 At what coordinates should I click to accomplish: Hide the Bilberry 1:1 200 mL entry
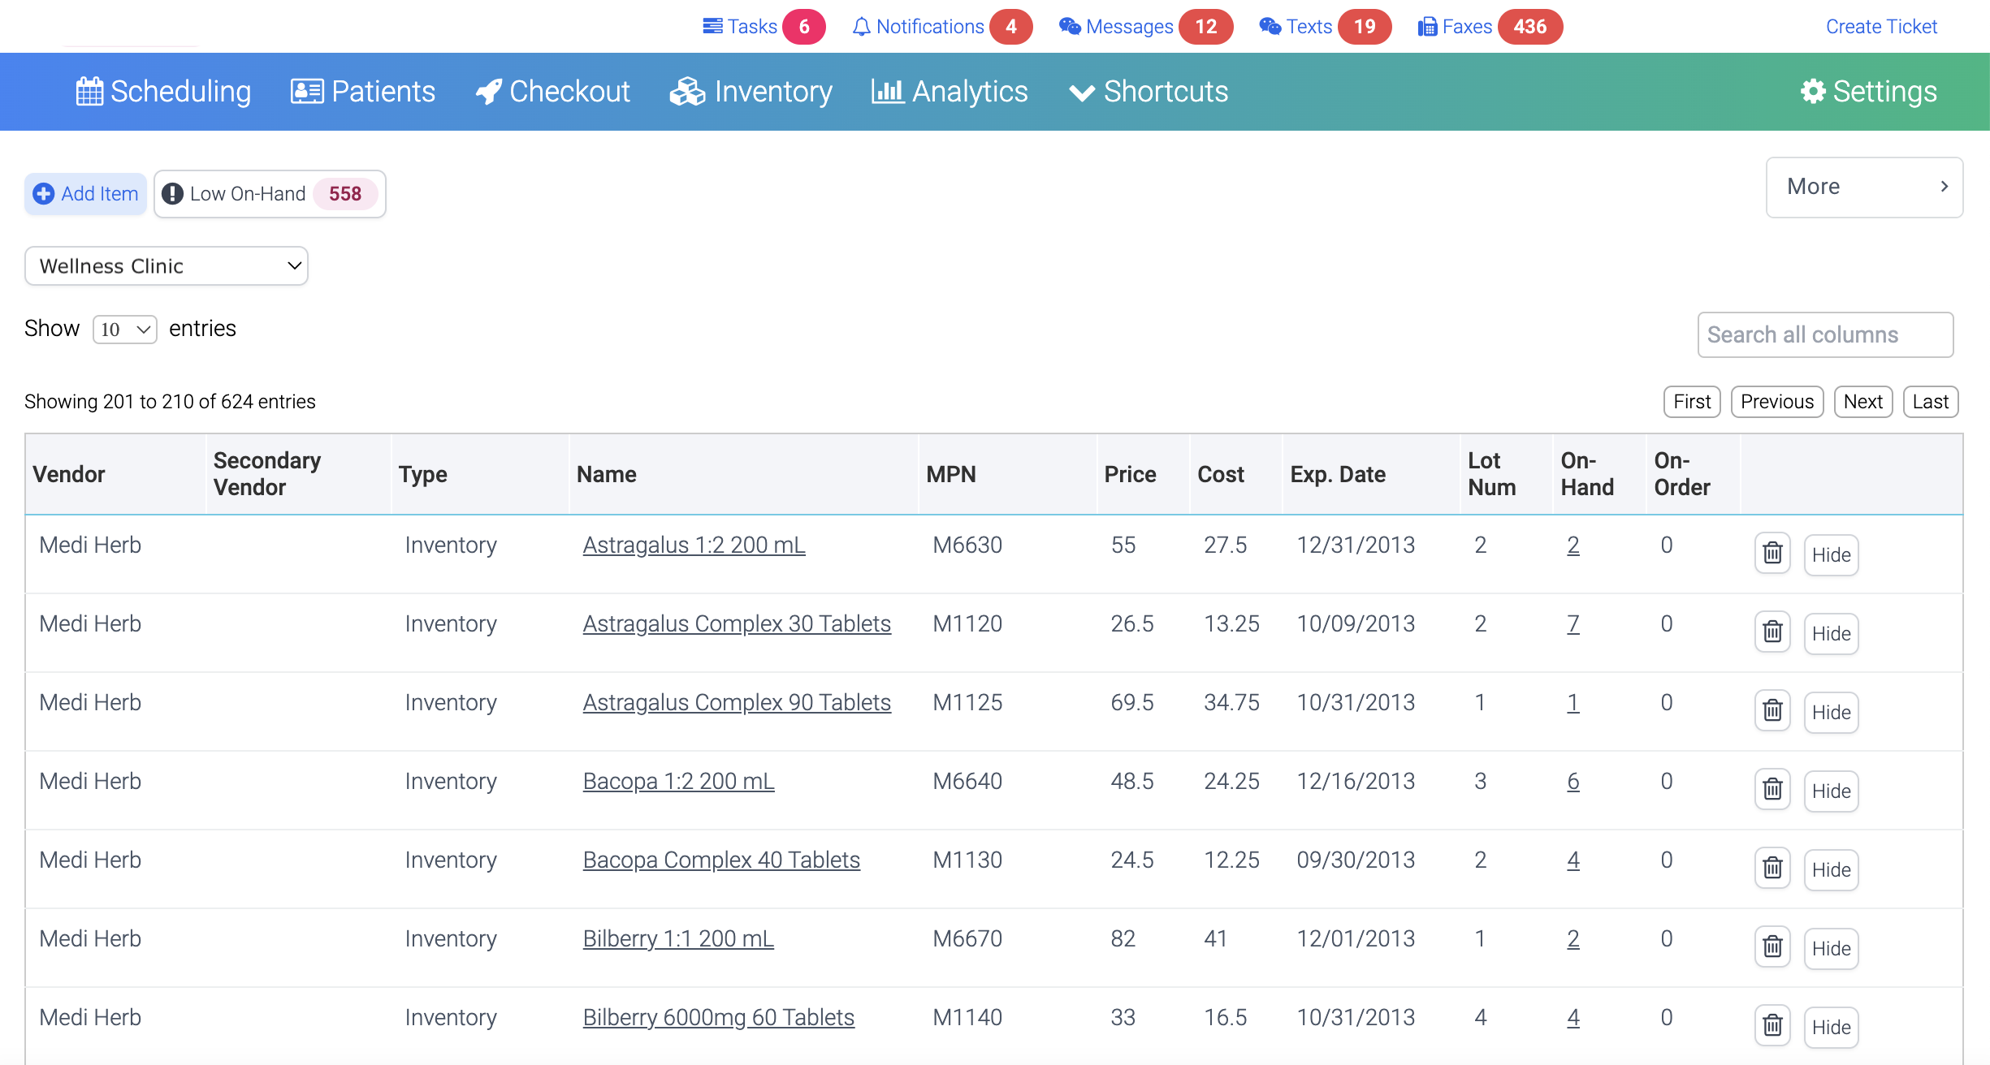(1832, 946)
